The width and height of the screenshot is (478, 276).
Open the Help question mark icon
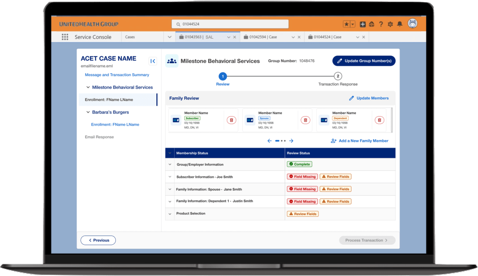click(381, 24)
